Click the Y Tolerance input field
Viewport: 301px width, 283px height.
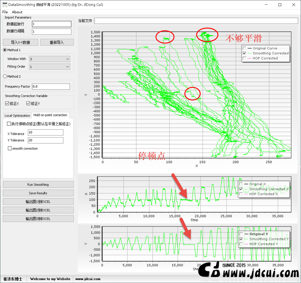point(45,140)
